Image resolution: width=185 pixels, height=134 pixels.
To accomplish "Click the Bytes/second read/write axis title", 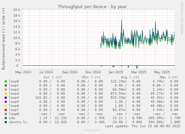I will 3,39.
